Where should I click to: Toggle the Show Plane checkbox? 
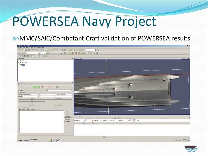19,93
